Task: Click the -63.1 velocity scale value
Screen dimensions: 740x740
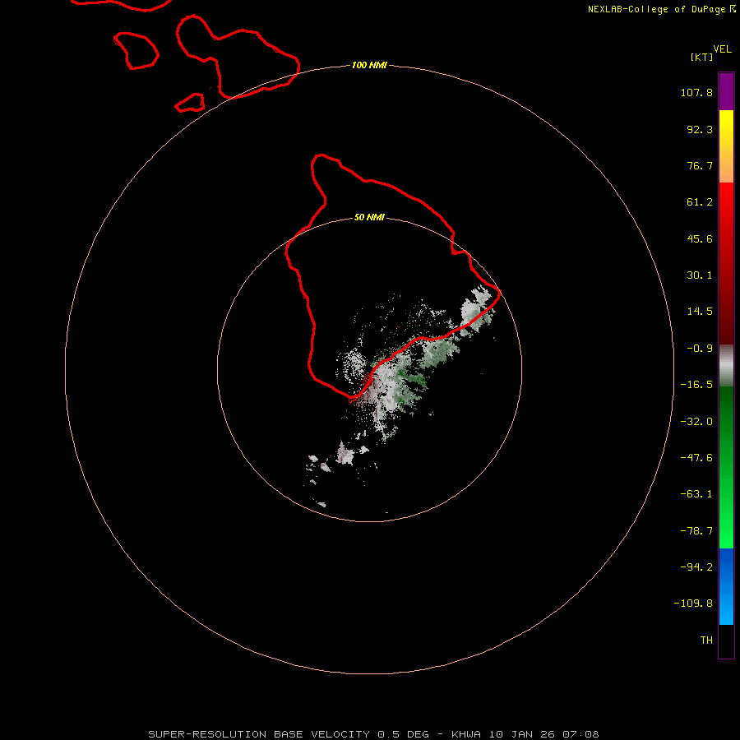Action: point(696,494)
